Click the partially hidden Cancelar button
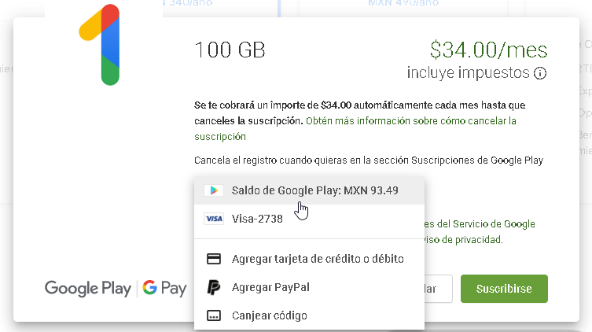This screenshot has height=332, width=592. (439, 289)
